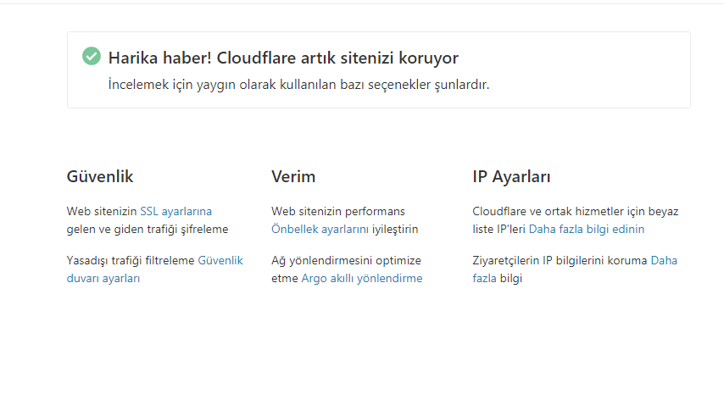The image size is (724, 394).
Task: Click the text Yasadışı trafiği filtreleme
Action: click(131, 260)
